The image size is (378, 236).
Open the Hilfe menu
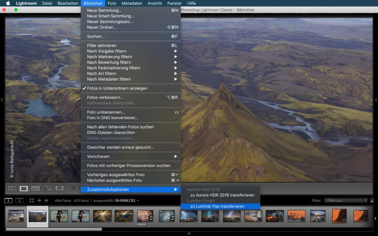(192, 3)
